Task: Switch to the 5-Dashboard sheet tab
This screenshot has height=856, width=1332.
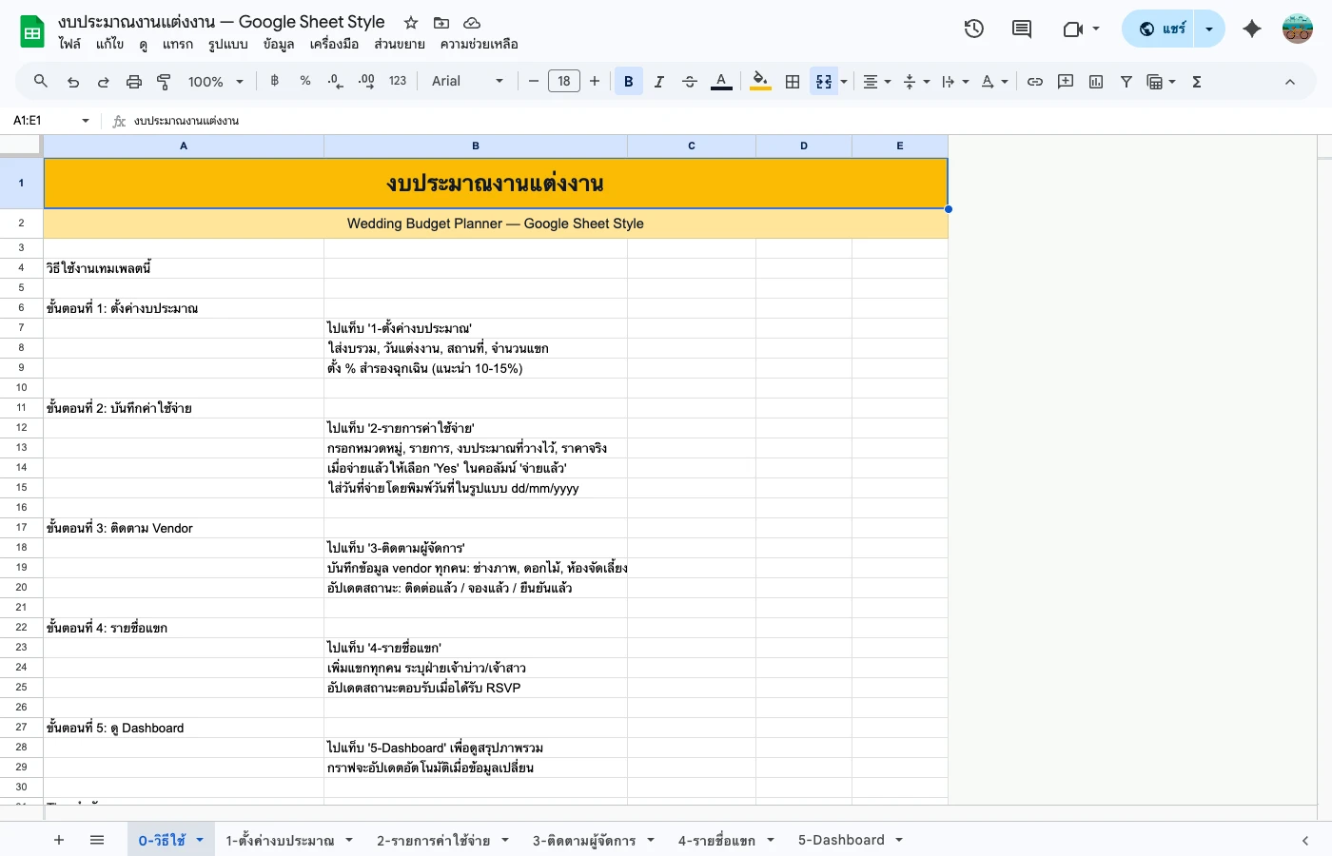Action: [x=841, y=840]
